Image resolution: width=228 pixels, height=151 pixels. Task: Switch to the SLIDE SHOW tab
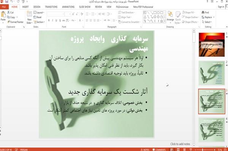click(x=85, y=7)
